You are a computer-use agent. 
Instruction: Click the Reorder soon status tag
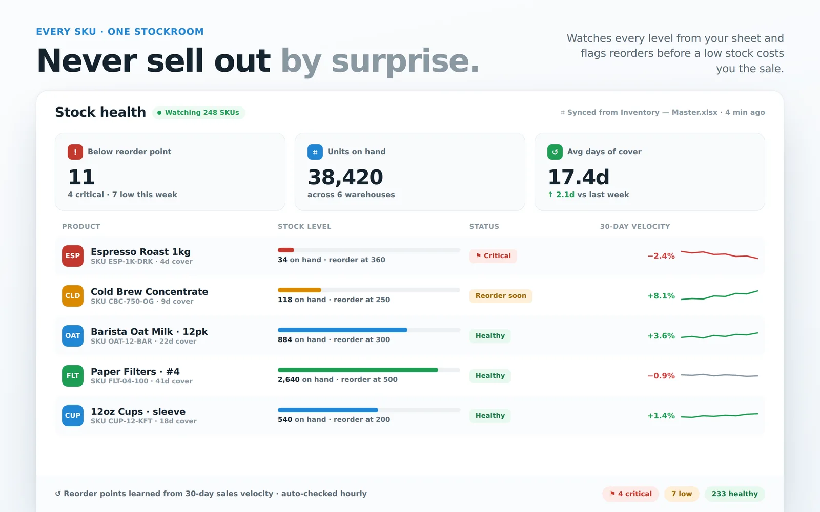click(501, 296)
